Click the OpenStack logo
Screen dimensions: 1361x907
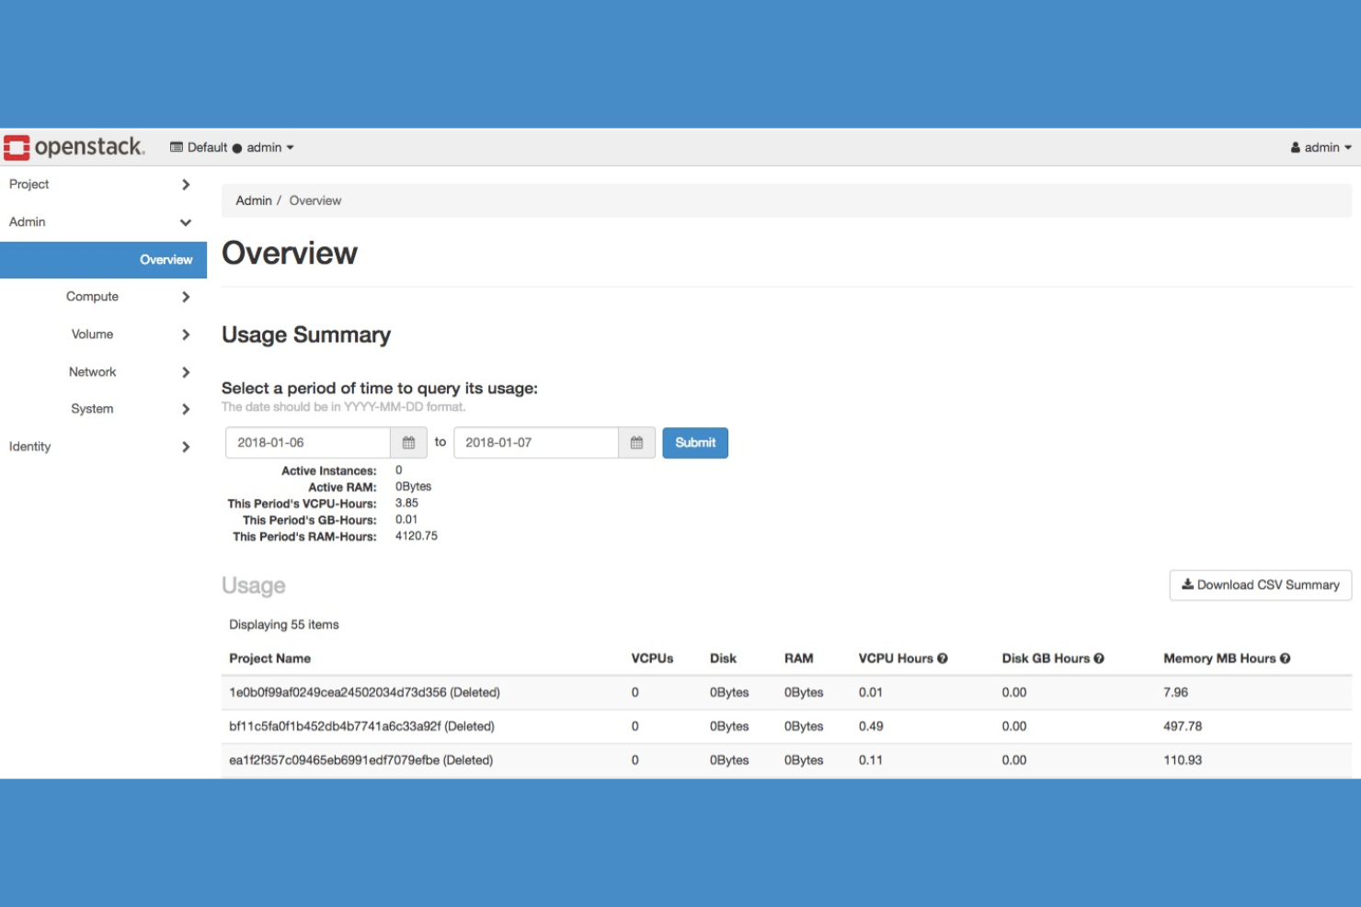click(74, 145)
